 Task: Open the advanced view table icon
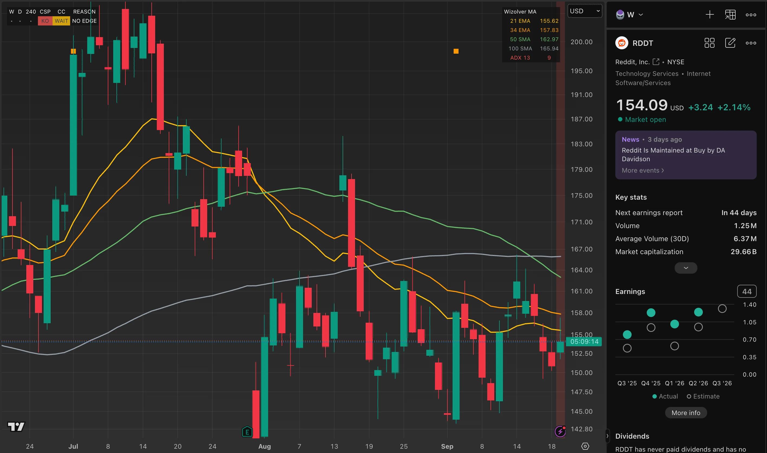click(730, 15)
